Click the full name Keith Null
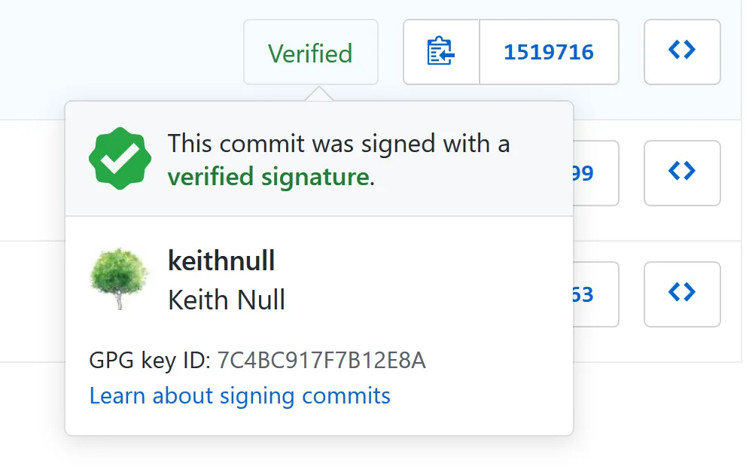The image size is (746, 466). coord(227,300)
